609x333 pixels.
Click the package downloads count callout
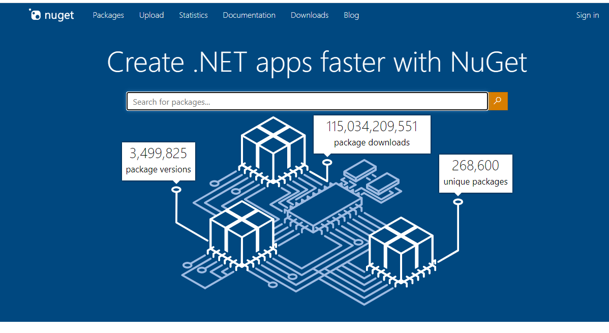tap(372, 134)
